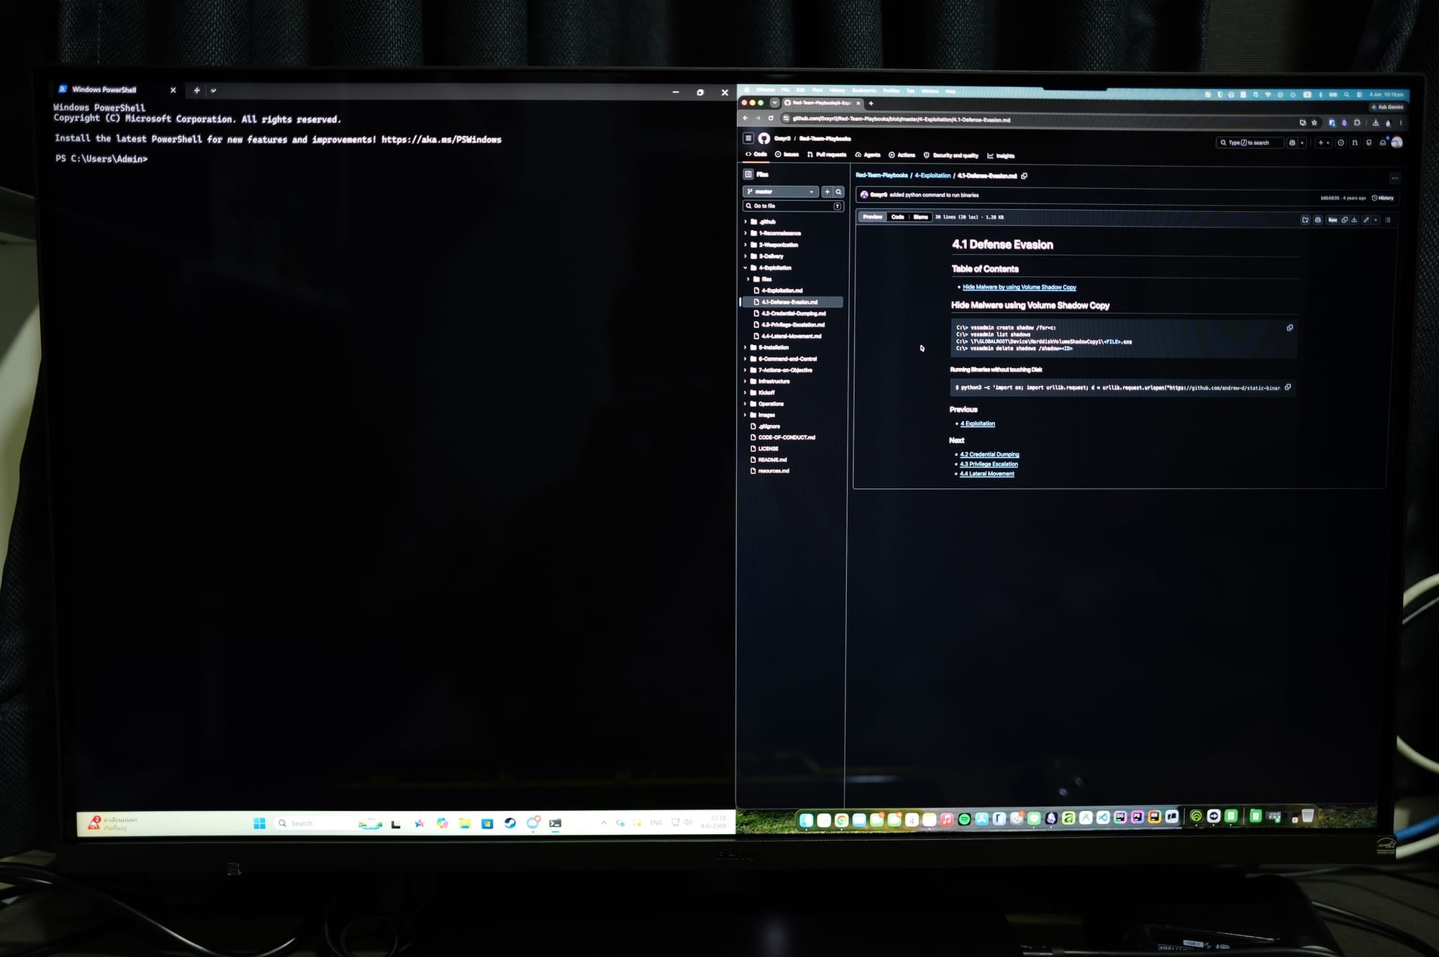
Task: Click the Raw file button
Action: tap(1333, 220)
